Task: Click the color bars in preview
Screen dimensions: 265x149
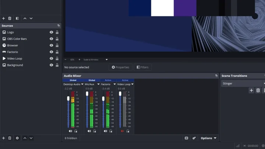Action: (x=192, y=8)
